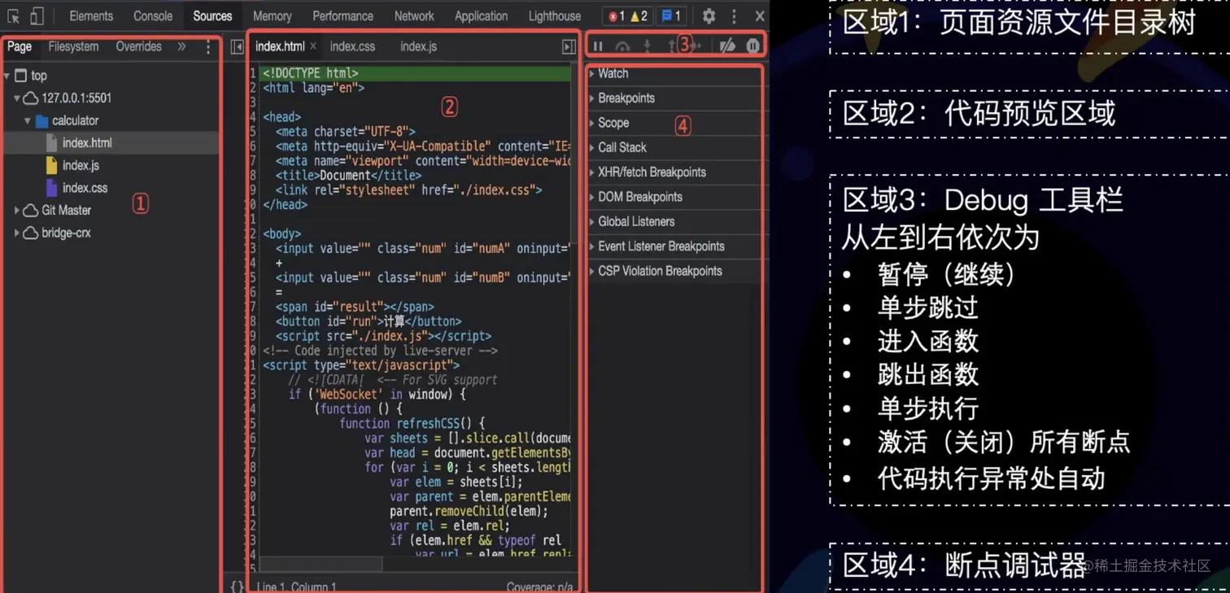This screenshot has height=593, width=1230.
Task: Close the DevTools panel
Action: coord(760,16)
